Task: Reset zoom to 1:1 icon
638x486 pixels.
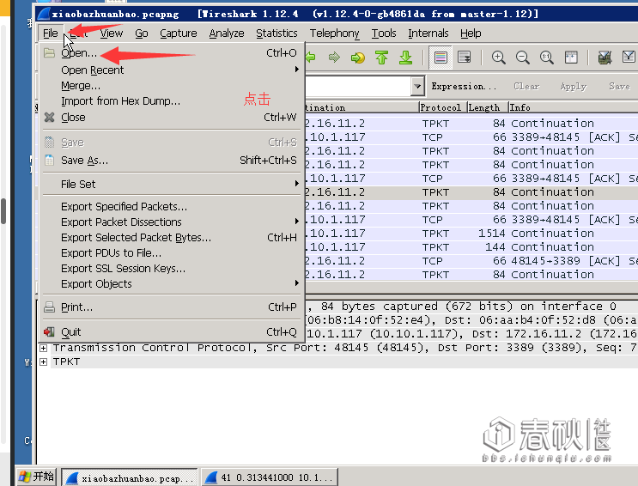Action: [546, 58]
